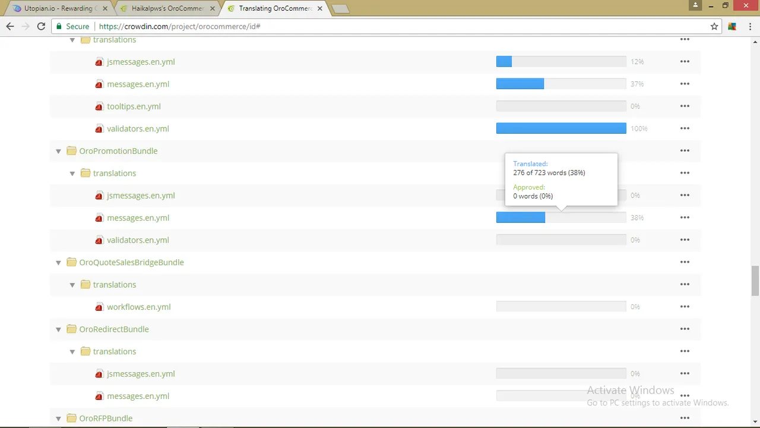Viewport: 760px width, 428px height.
Task: Open the Chrome menu (three dots)
Action: (749, 26)
